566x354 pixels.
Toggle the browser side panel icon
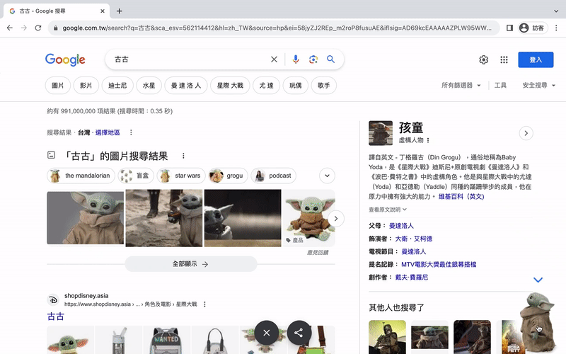point(509,28)
